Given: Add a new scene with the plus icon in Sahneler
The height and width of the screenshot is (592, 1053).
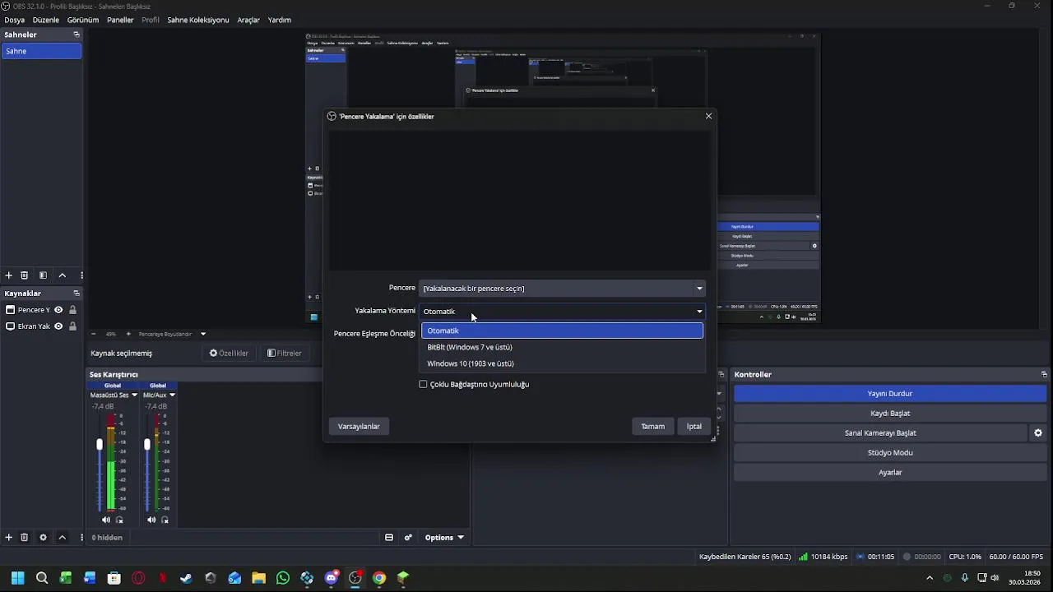Looking at the screenshot, I should click(x=9, y=275).
